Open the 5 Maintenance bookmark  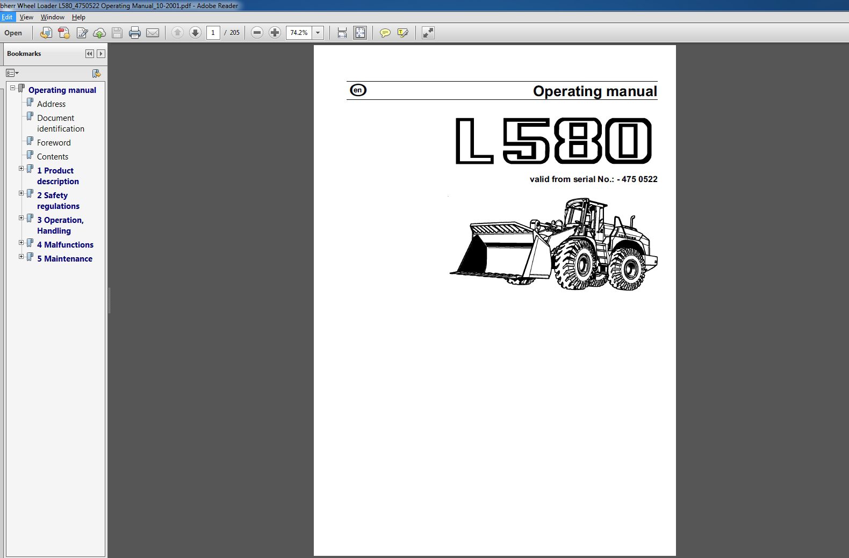click(x=64, y=259)
